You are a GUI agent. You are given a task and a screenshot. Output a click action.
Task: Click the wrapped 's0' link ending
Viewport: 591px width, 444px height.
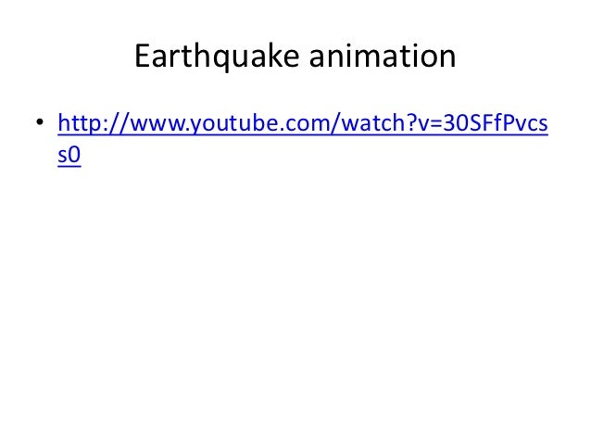coord(69,155)
